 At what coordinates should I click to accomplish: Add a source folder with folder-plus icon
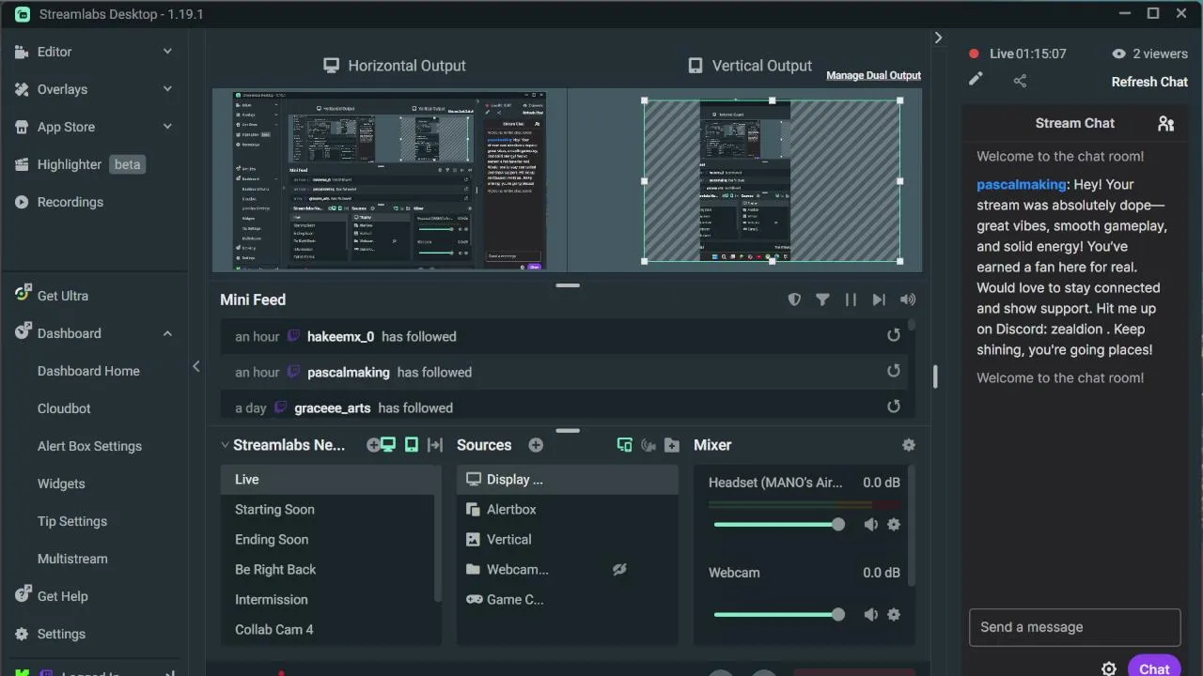671,445
